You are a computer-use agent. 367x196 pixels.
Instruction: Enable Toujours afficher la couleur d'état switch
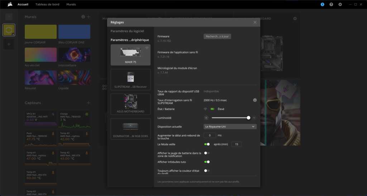click(207, 171)
